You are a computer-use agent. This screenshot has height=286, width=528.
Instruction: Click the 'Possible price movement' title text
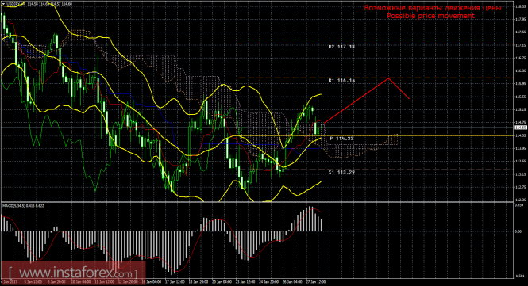430,16
